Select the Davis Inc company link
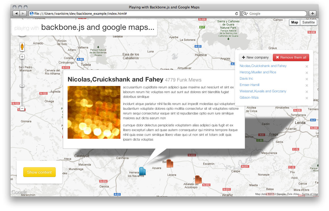Viewport: 329px width, 211px height. (246, 79)
